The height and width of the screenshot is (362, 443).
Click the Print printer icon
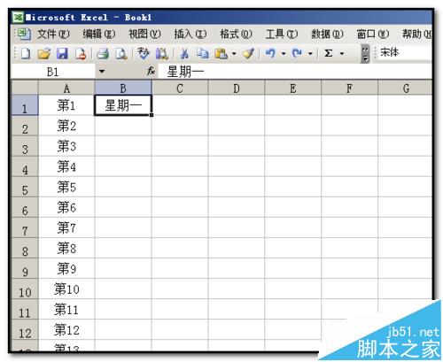click(x=103, y=54)
